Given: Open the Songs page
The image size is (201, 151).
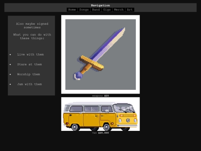Looking at the screenshot, I should pos(84,10).
